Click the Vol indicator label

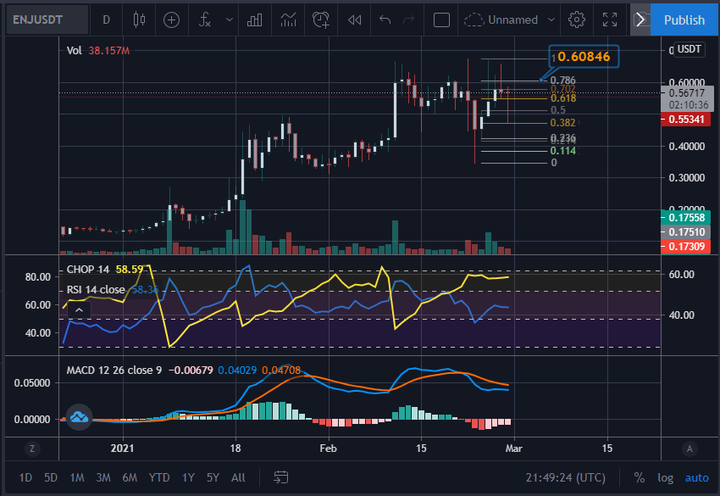[74, 51]
